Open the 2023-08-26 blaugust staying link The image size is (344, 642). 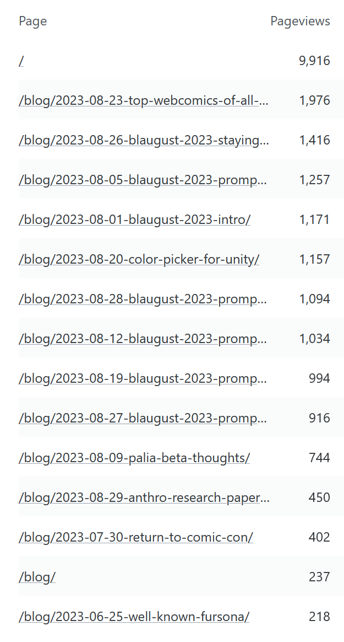tap(144, 140)
